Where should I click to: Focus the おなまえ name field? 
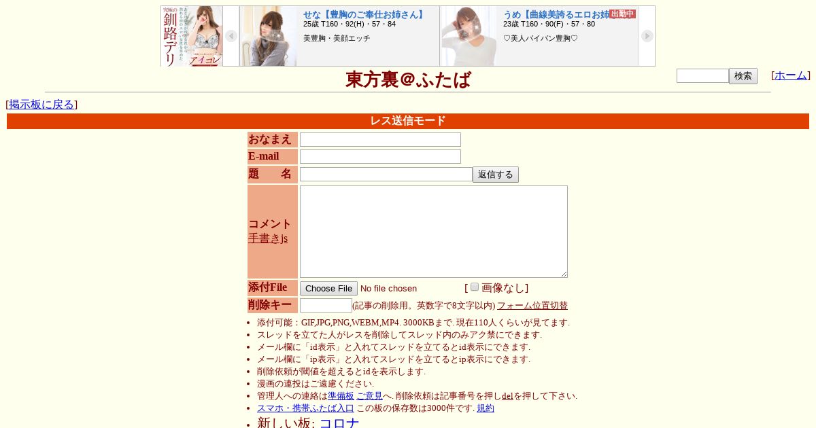(380, 140)
